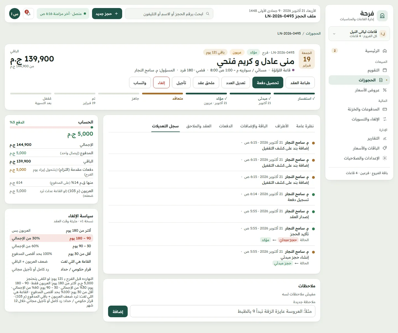
Task: Click the swap icon beside الإلغاء والتسويات
Action: click(385, 119)
